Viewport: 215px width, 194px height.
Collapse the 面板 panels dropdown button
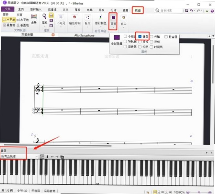coord(113,21)
